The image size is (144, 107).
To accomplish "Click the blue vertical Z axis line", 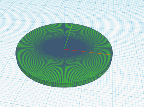I will (x=64, y=27).
